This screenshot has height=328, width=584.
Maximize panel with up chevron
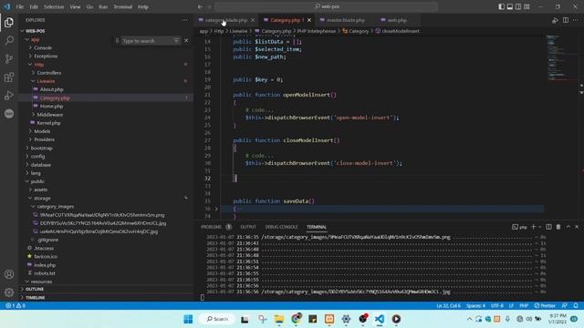click(568, 227)
